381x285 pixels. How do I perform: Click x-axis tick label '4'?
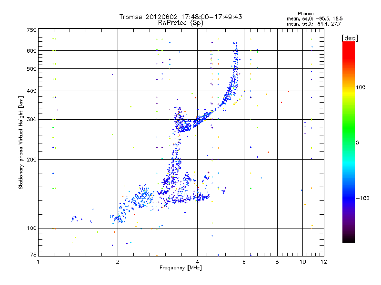pyautogui.click(x=198, y=262)
